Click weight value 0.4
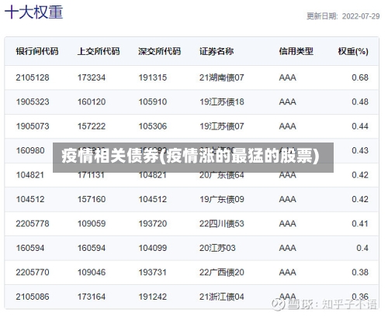This screenshot has height=316, width=388. pyautogui.click(x=362, y=248)
